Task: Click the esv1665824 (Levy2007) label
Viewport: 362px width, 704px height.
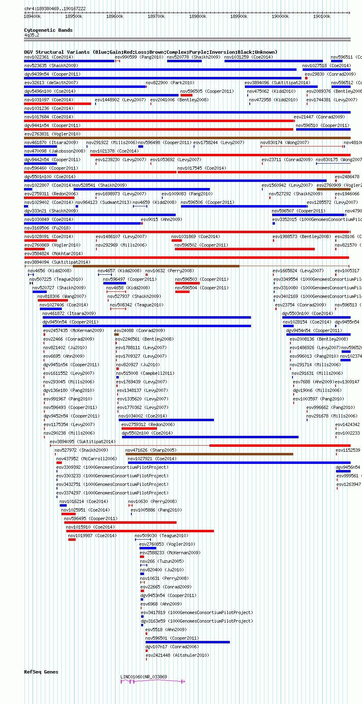Action: pos(299,271)
